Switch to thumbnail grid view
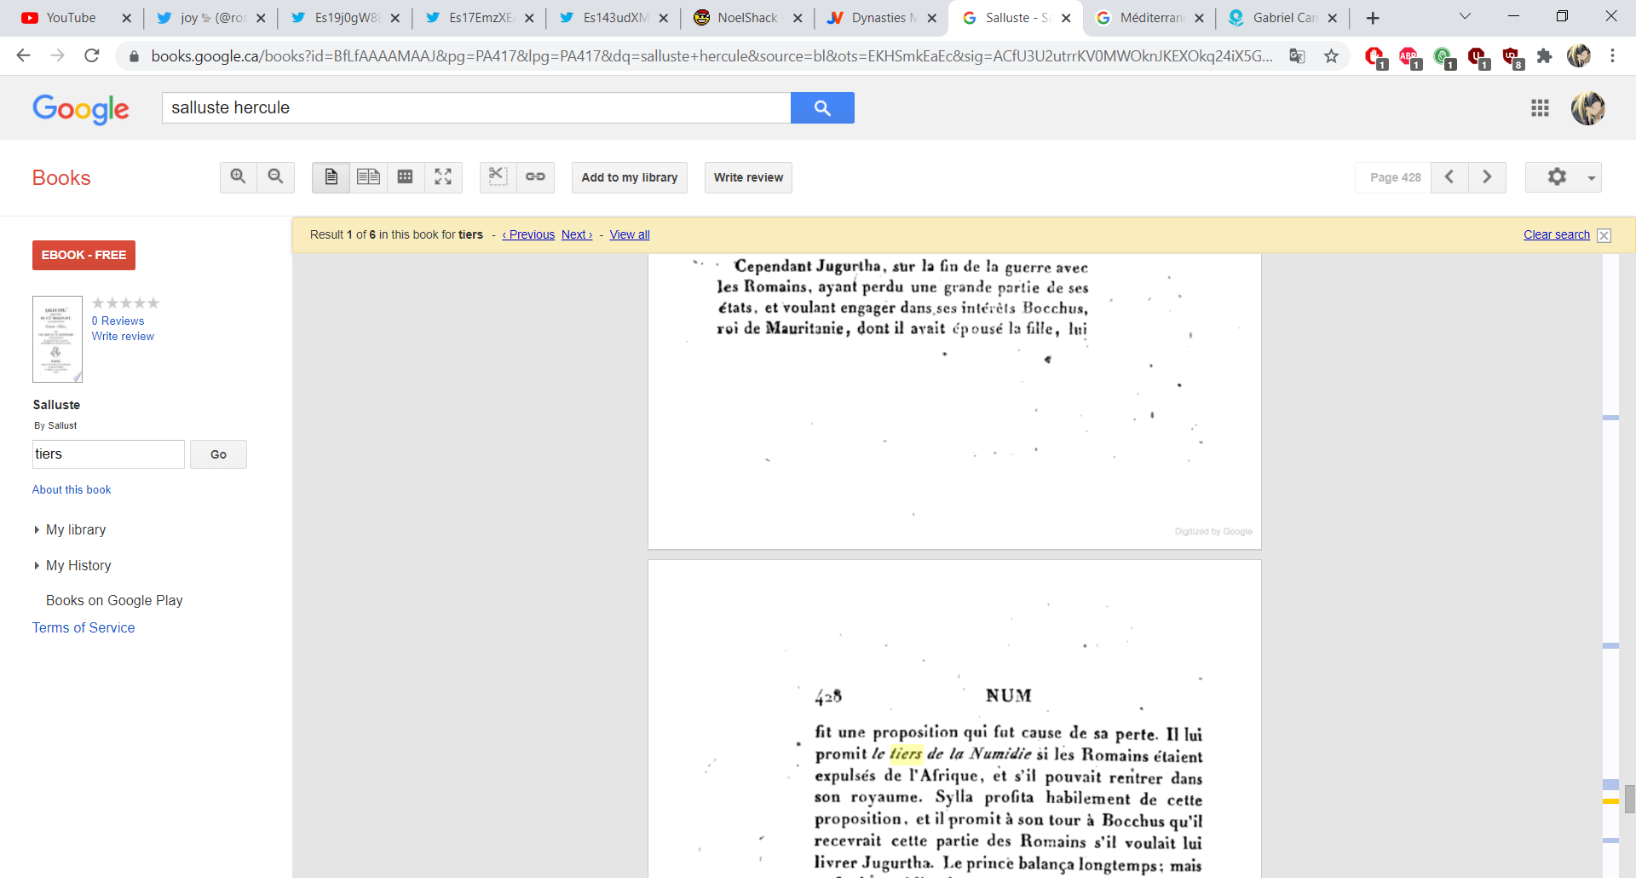 (406, 177)
